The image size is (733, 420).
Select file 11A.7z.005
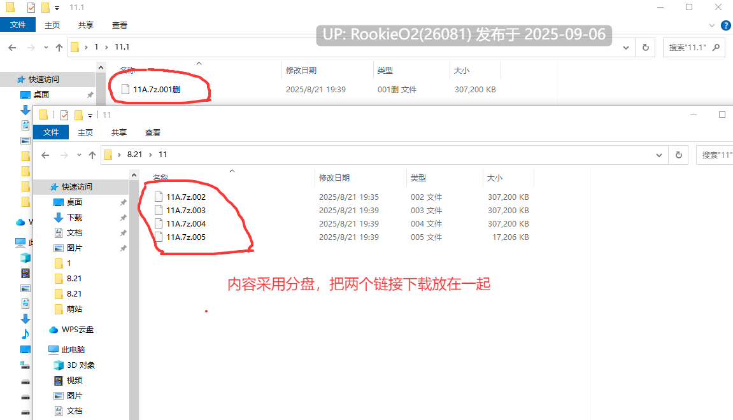[x=185, y=237]
